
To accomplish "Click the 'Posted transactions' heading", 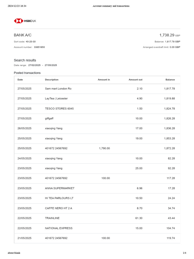I will (27, 73).
